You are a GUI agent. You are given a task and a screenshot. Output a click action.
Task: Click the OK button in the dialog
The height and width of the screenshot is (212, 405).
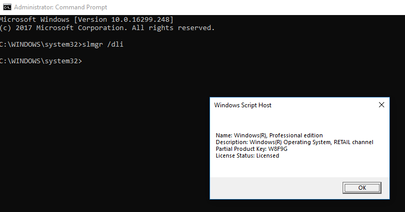pos(362,188)
